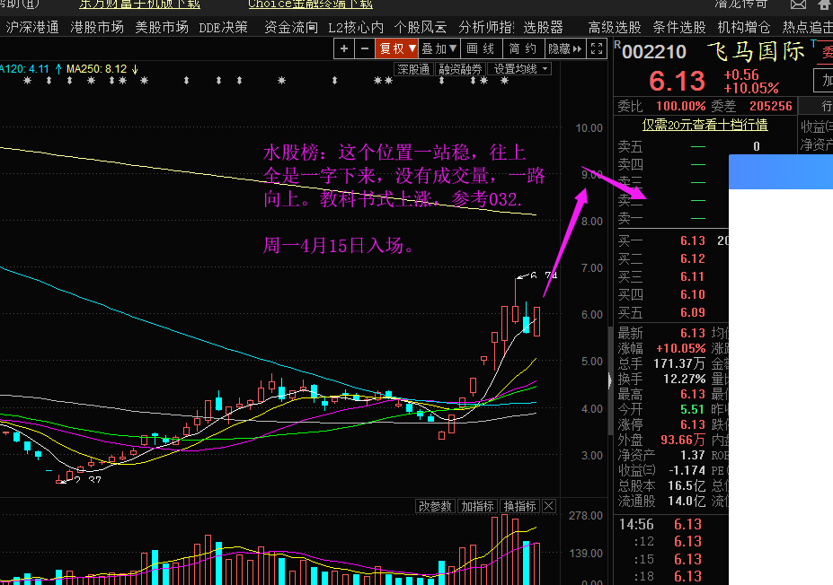The height and width of the screenshot is (585, 833).
Task: Open the L2核心内 menu item
Action: pos(356,28)
